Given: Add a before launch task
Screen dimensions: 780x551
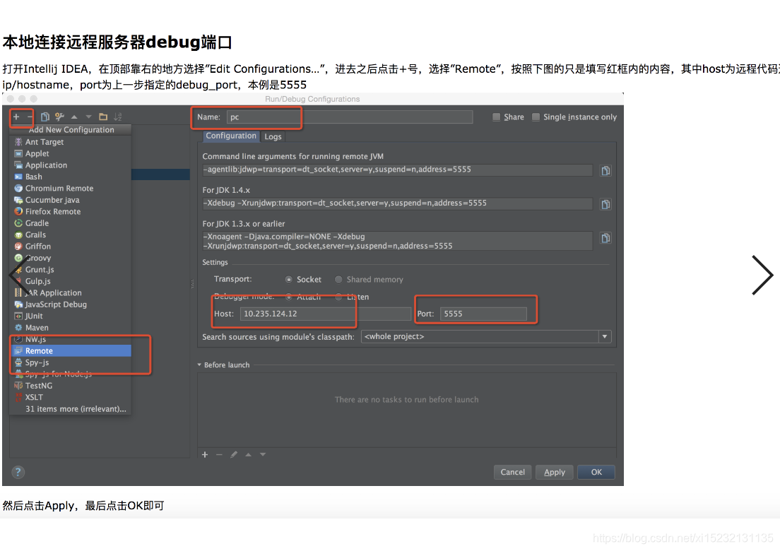Looking at the screenshot, I should (205, 454).
